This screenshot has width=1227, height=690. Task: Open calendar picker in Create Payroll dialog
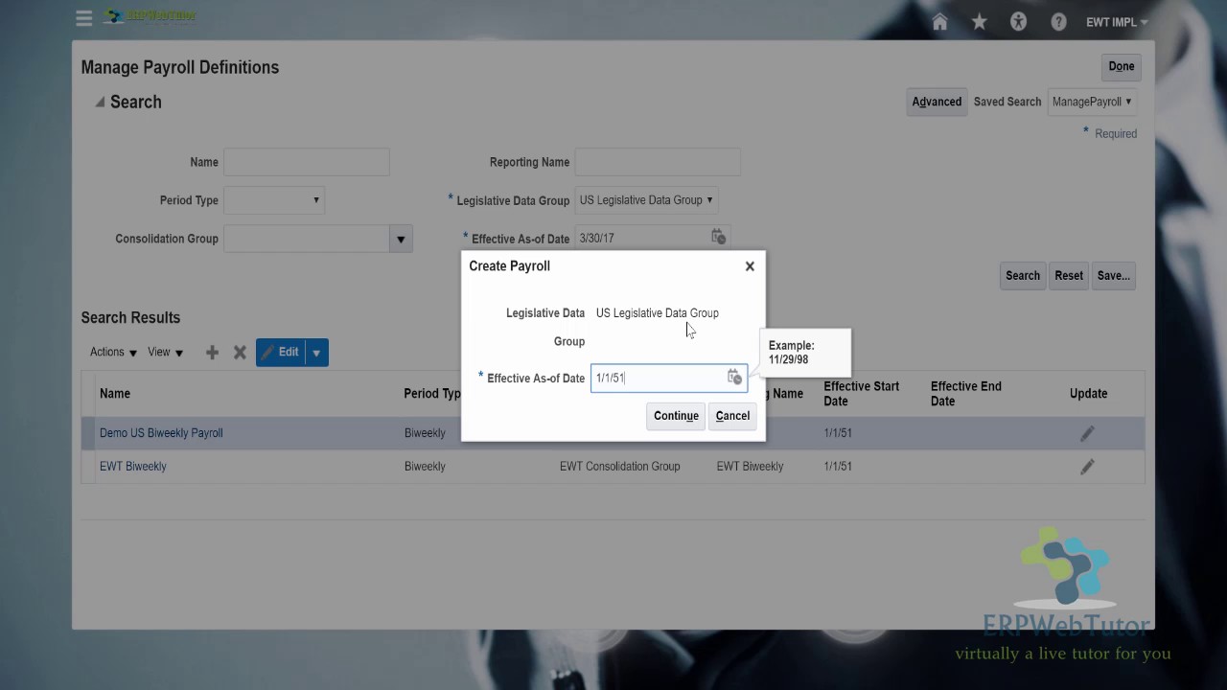click(x=734, y=378)
